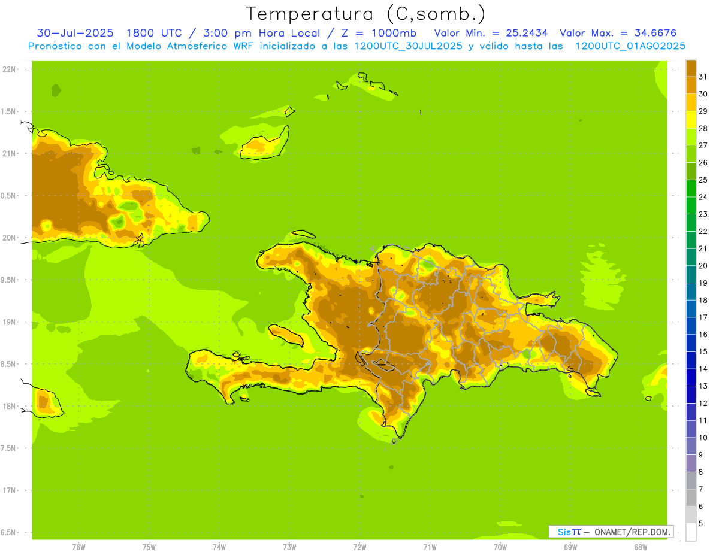Click the "70W" longitude axis label
The height and width of the screenshot is (555, 719).
pyautogui.click(x=500, y=547)
